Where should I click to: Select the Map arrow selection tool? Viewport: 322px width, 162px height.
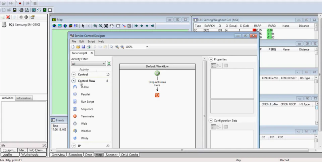coord(83,26)
